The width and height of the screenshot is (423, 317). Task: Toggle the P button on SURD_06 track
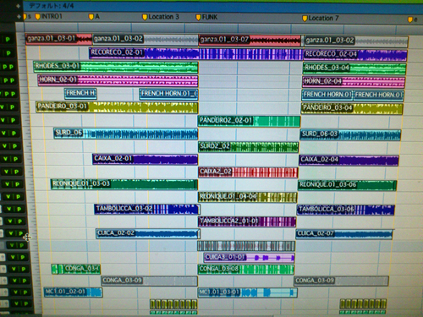click(14, 133)
